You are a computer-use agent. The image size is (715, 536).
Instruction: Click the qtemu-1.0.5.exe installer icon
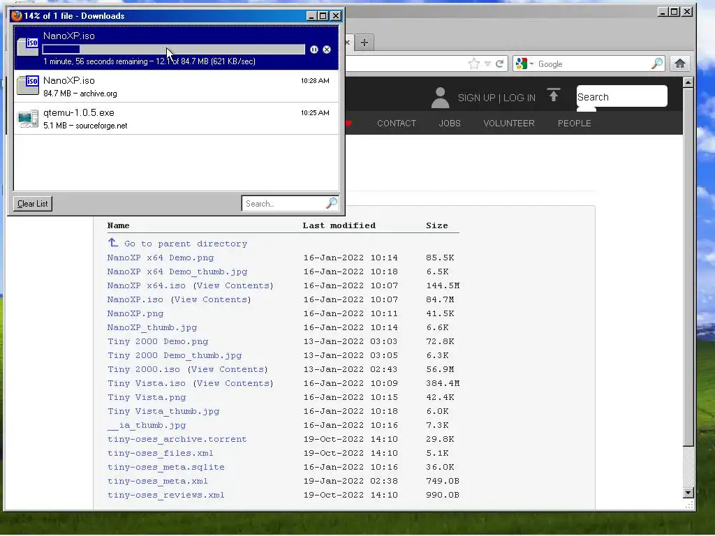pyautogui.click(x=28, y=118)
